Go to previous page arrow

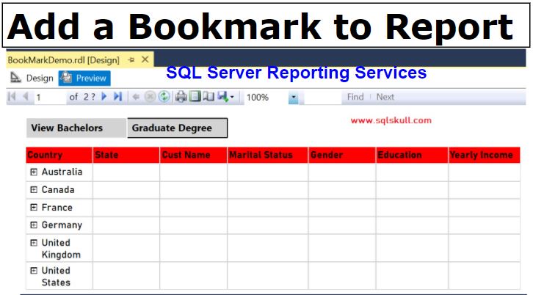[26, 97]
